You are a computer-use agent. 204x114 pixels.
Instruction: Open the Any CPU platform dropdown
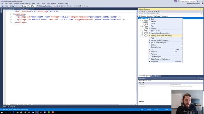[x=32, y=6]
